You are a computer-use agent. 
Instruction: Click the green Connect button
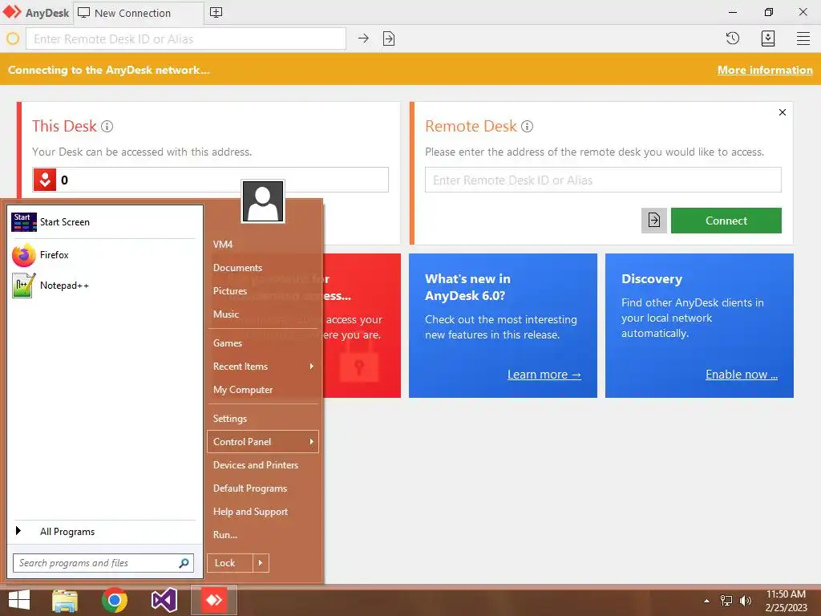(x=726, y=221)
